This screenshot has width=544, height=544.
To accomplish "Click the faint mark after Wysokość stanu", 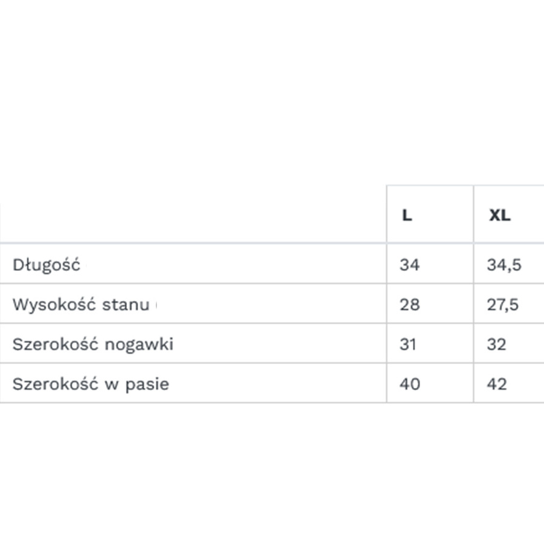I will coord(156,305).
